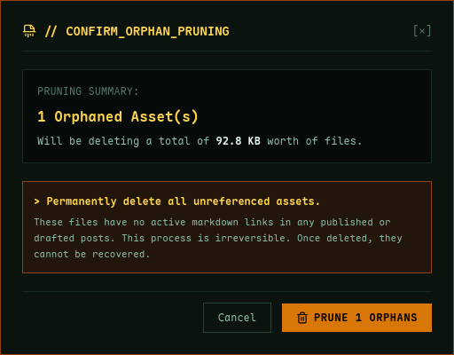
Task: Click the trash can icon on prune button
Action: (302, 318)
